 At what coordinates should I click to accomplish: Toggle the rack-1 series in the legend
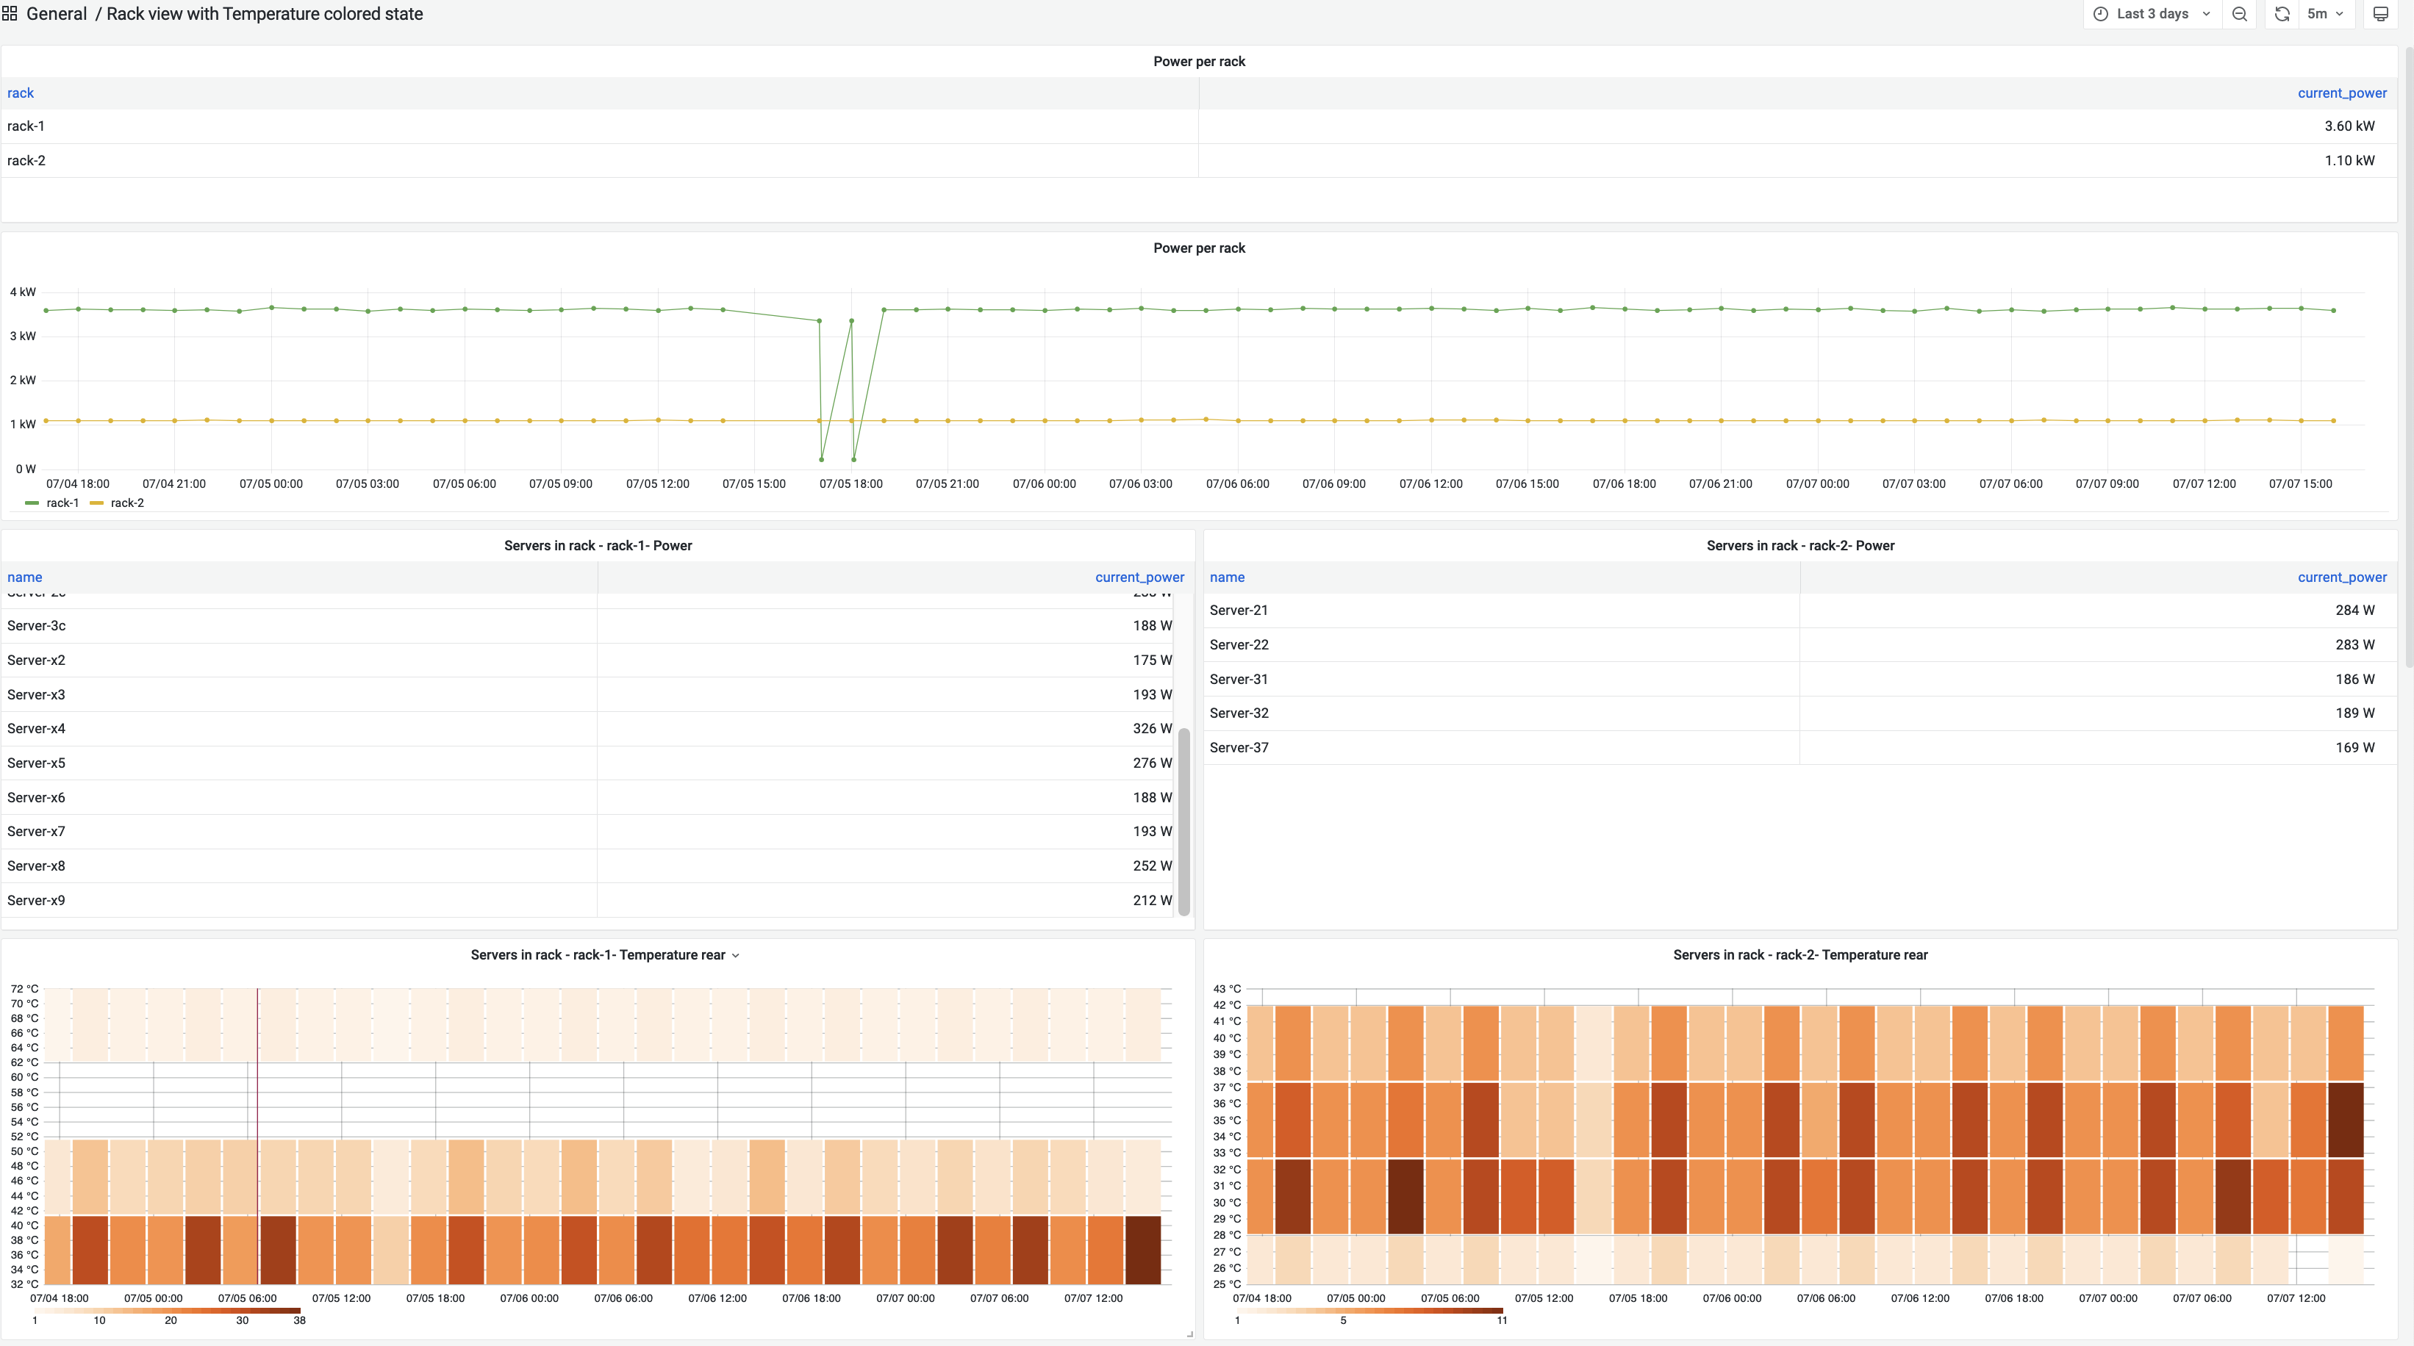[62, 503]
